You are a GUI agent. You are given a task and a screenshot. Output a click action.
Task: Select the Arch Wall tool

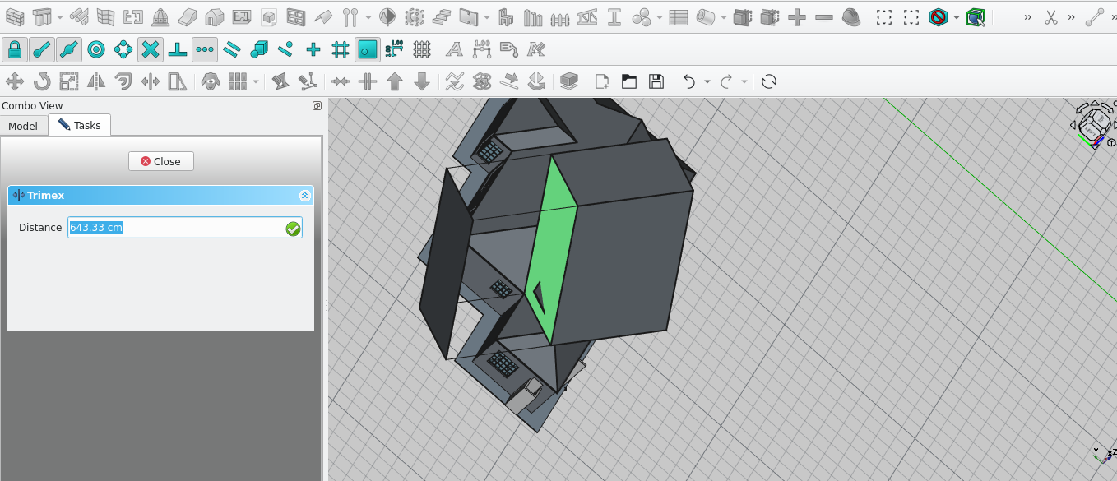pyautogui.click(x=15, y=17)
